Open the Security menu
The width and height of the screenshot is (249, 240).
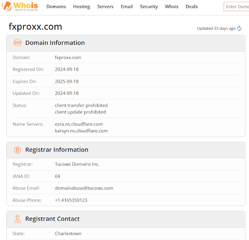pyautogui.click(x=149, y=7)
